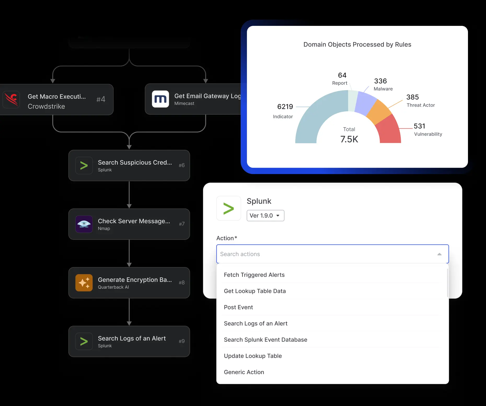Image resolution: width=486 pixels, height=406 pixels.
Task: Collapse the Search actions dropdown with its chevron
Action: coord(439,254)
